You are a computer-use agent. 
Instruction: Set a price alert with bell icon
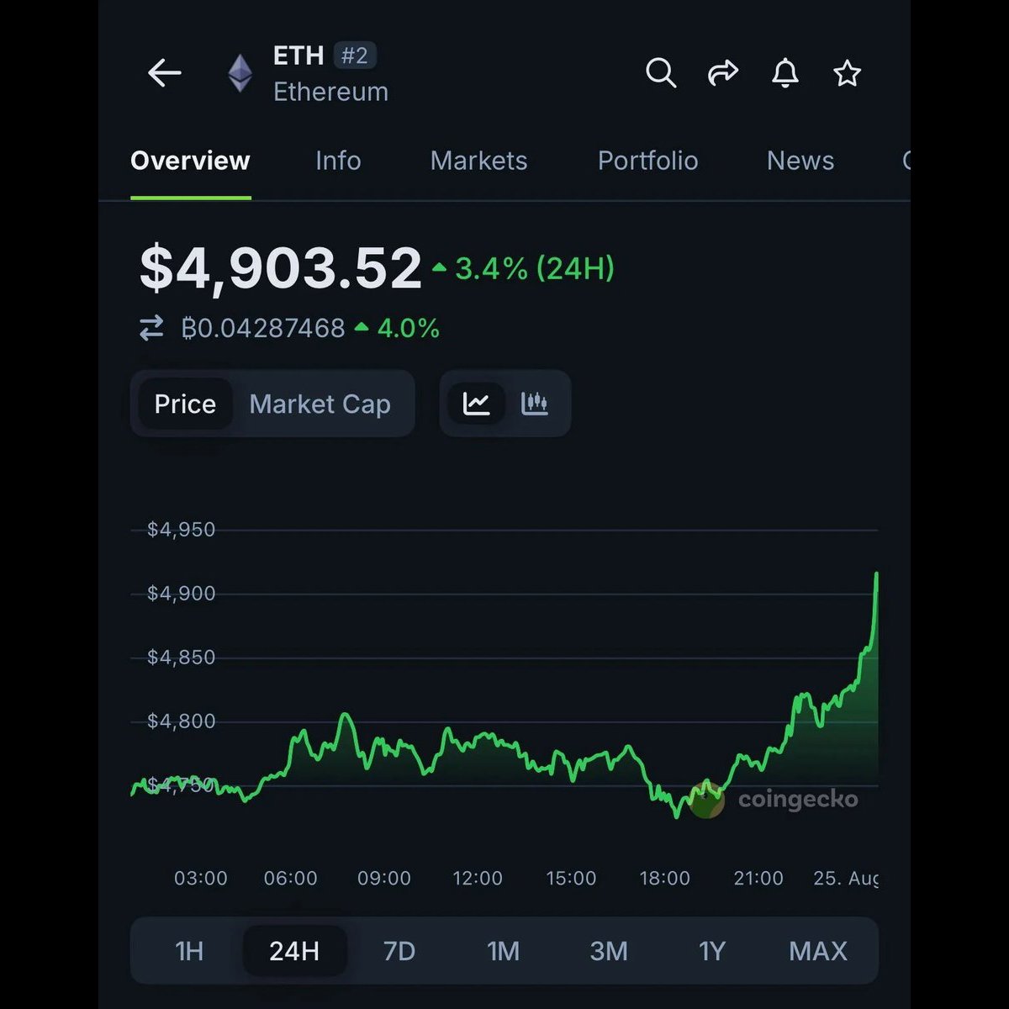[785, 73]
